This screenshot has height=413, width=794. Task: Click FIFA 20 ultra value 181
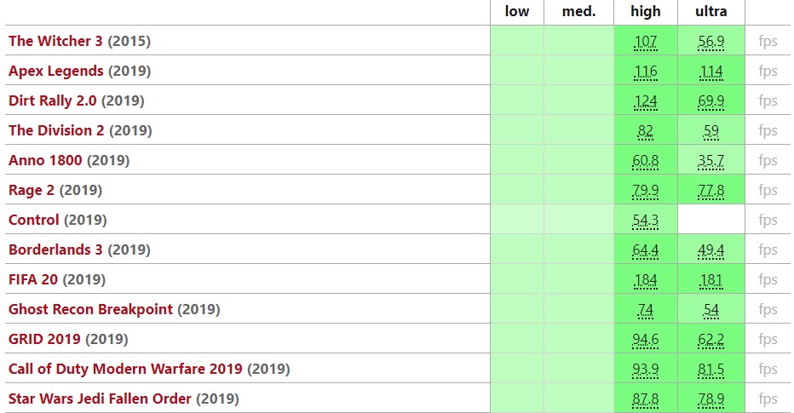coord(711,280)
